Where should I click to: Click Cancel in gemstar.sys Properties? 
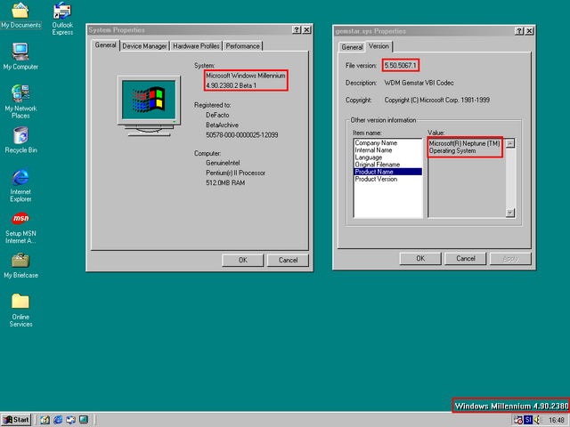click(x=466, y=258)
